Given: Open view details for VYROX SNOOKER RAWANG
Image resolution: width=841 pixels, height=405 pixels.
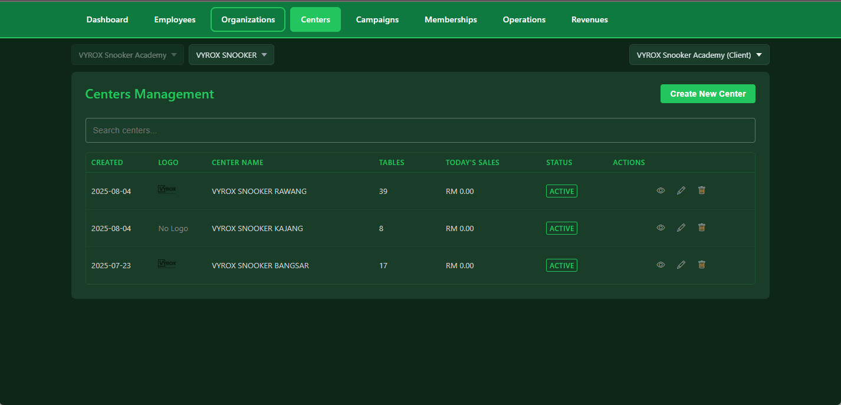Looking at the screenshot, I should coord(661,190).
